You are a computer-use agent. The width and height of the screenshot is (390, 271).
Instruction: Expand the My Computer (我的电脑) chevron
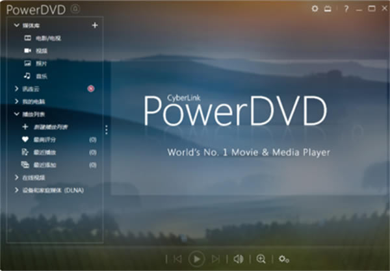(17, 101)
